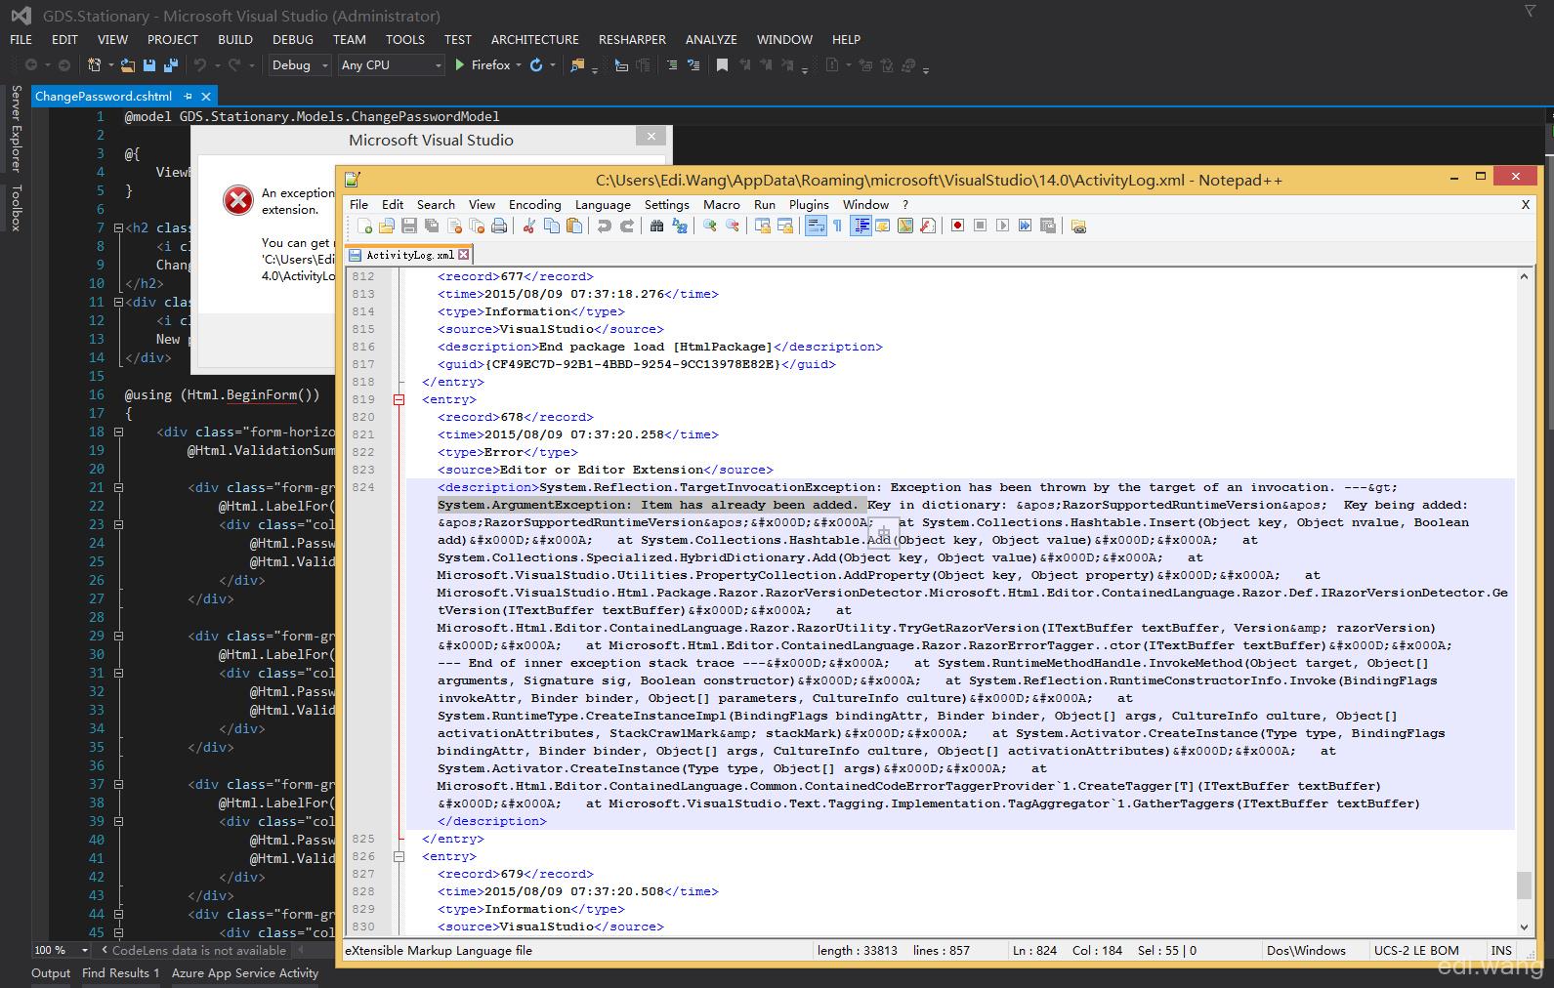Click Notepad++ Undo arrow icon

(604, 226)
